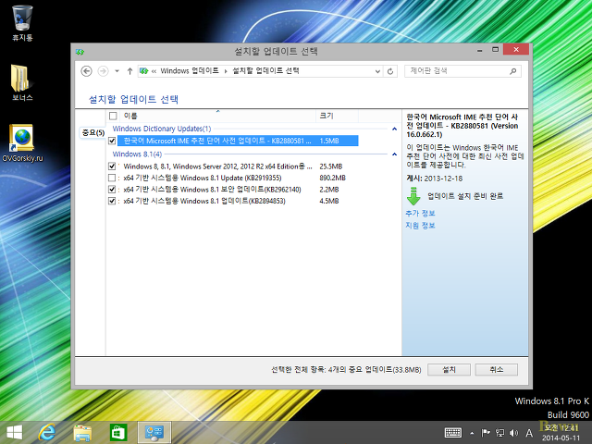The width and height of the screenshot is (592, 444).
Task: Open Action Center flag icon
Action: pyautogui.click(x=486, y=433)
